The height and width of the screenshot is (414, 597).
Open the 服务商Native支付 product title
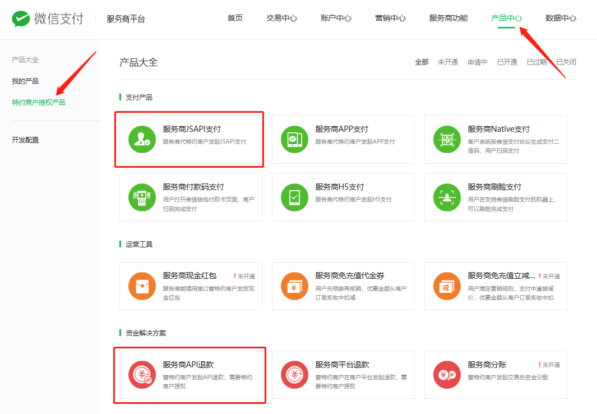(499, 129)
